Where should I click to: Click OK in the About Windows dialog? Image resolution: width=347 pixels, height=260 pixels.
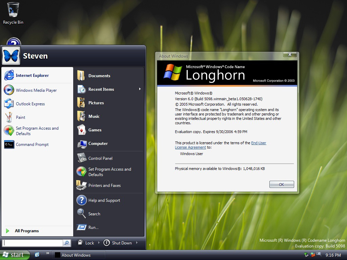click(x=281, y=185)
